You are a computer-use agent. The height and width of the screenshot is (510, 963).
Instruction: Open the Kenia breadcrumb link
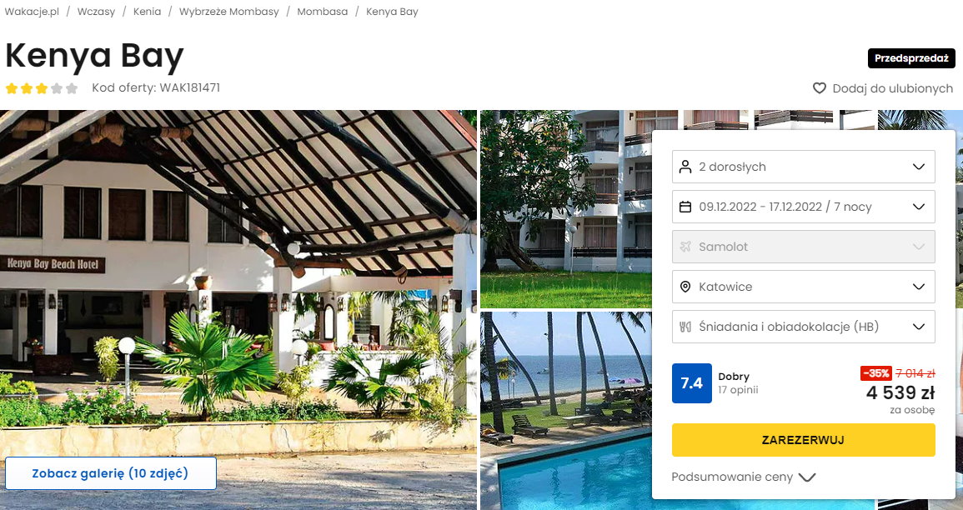click(147, 12)
